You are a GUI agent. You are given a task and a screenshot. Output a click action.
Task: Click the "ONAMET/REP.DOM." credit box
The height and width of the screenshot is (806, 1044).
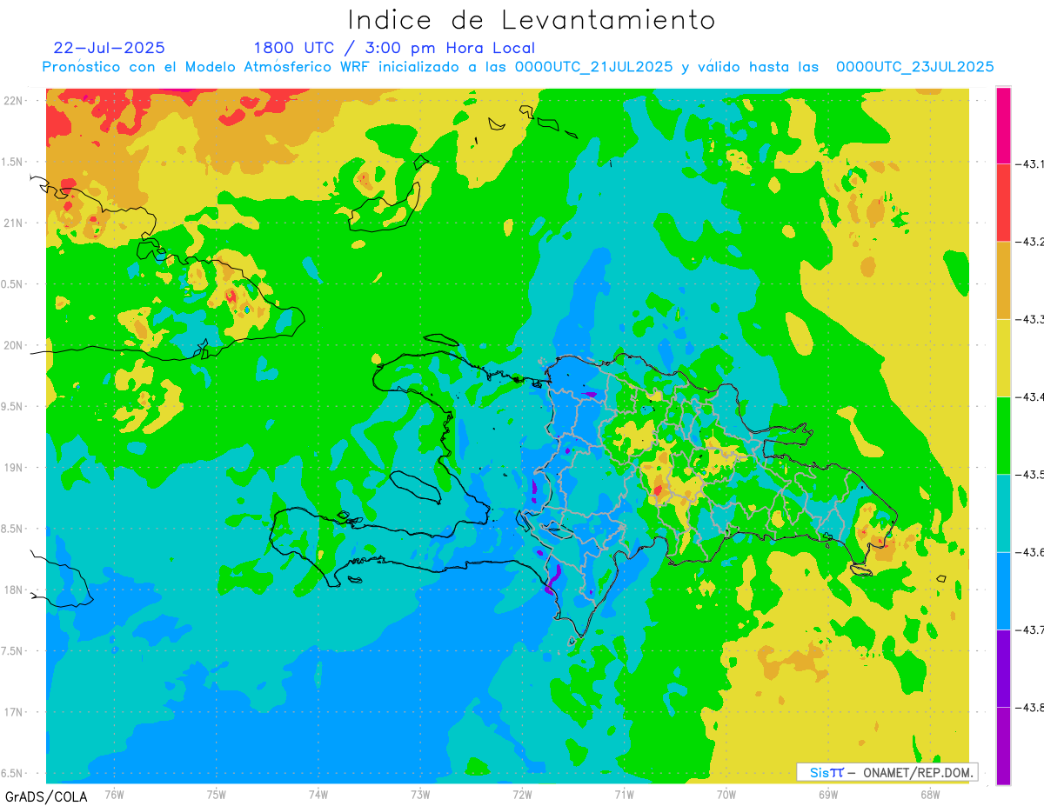(x=887, y=772)
